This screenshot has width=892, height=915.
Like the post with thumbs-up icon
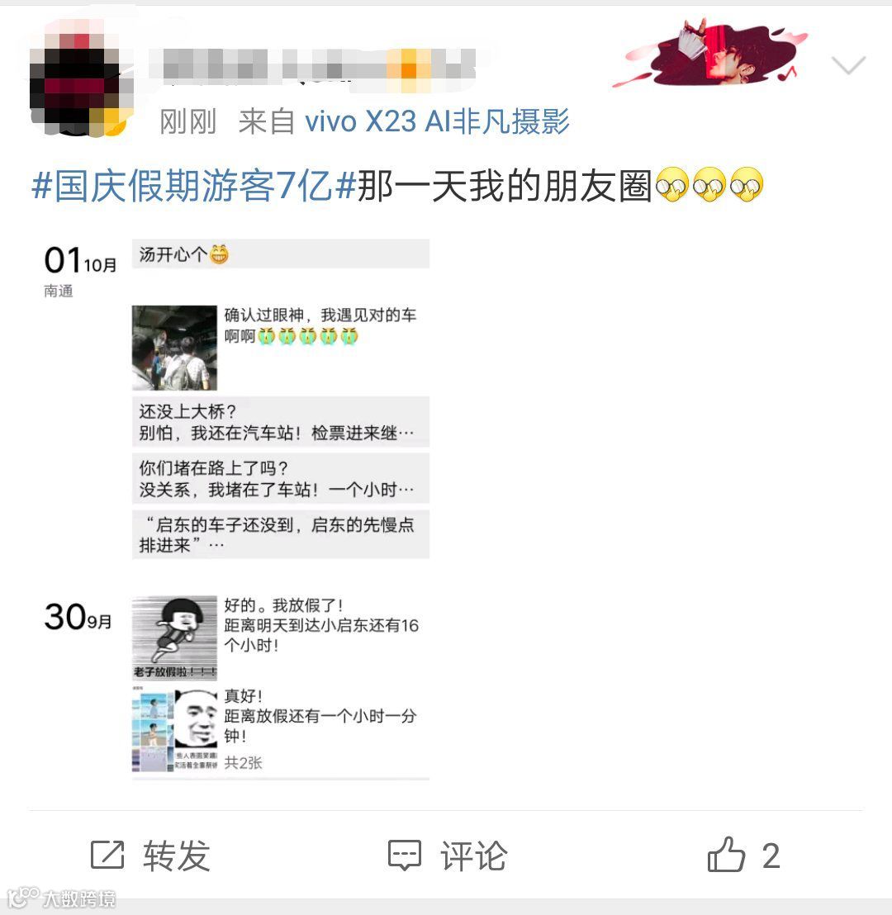[726, 855]
